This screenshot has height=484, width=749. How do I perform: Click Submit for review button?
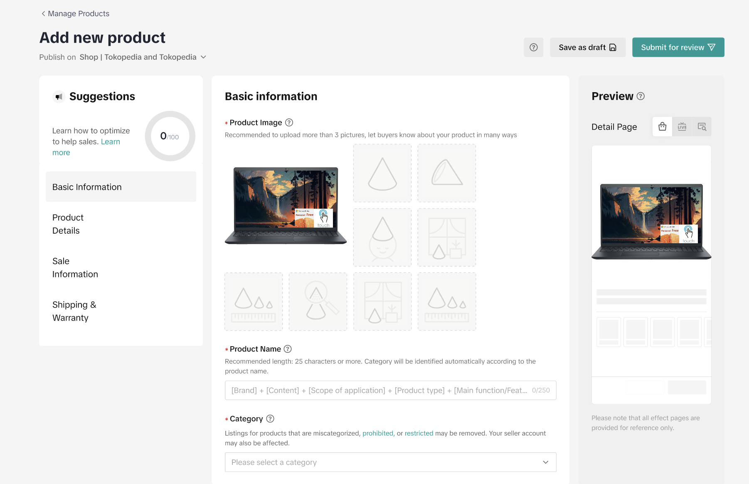click(x=678, y=47)
